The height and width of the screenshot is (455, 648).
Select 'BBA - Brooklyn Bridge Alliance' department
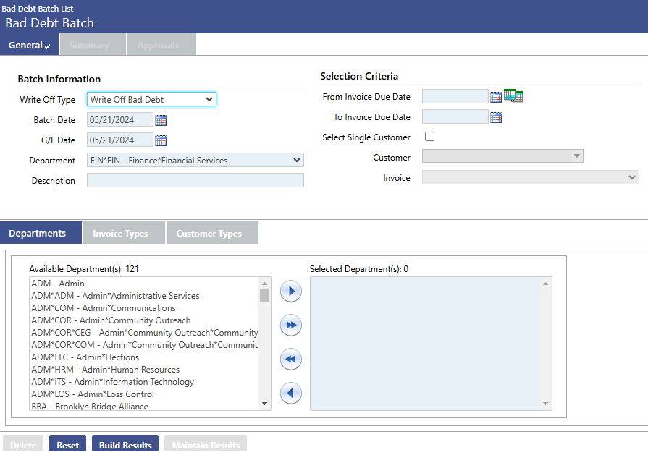(x=144, y=406)
